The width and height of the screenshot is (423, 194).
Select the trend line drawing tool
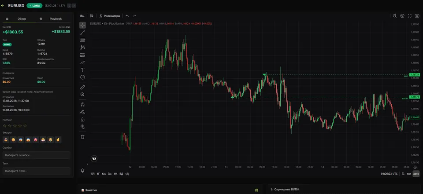point(82,33)
